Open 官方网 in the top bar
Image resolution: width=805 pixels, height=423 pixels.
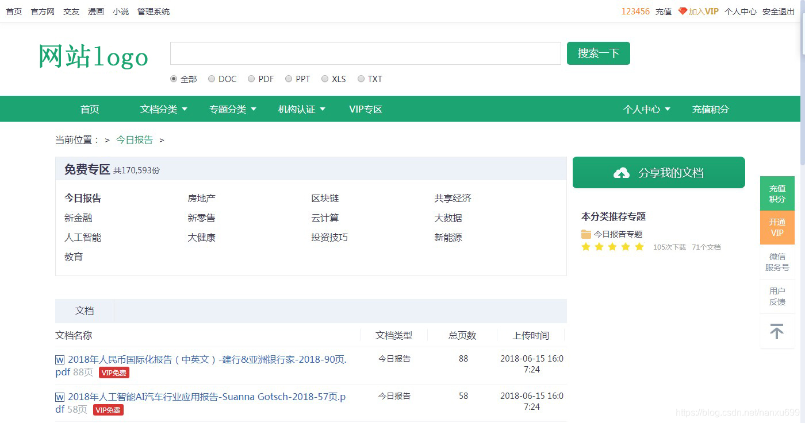point(43,11)
